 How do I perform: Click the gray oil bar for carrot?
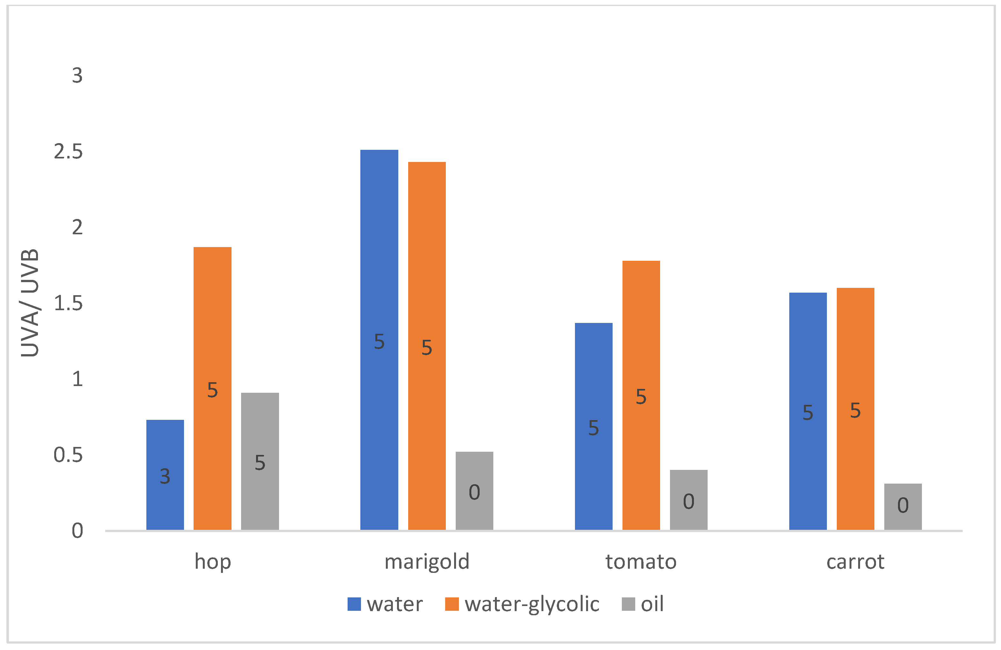click(x=902, y=506)
